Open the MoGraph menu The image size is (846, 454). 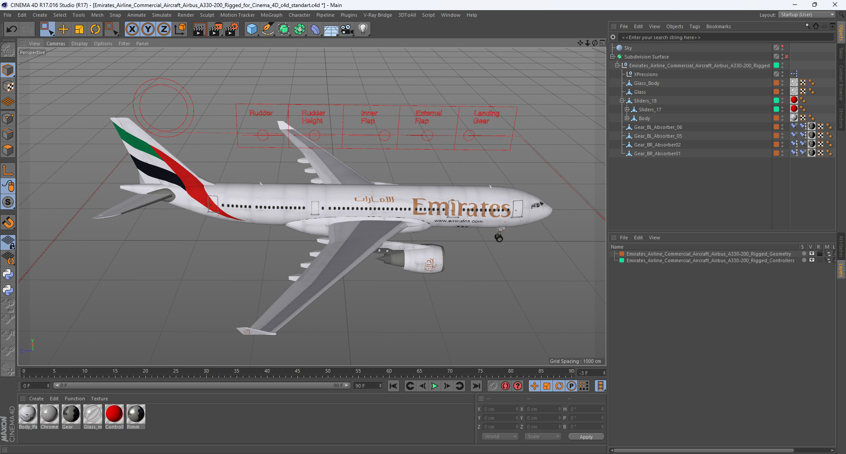(271, 15)
